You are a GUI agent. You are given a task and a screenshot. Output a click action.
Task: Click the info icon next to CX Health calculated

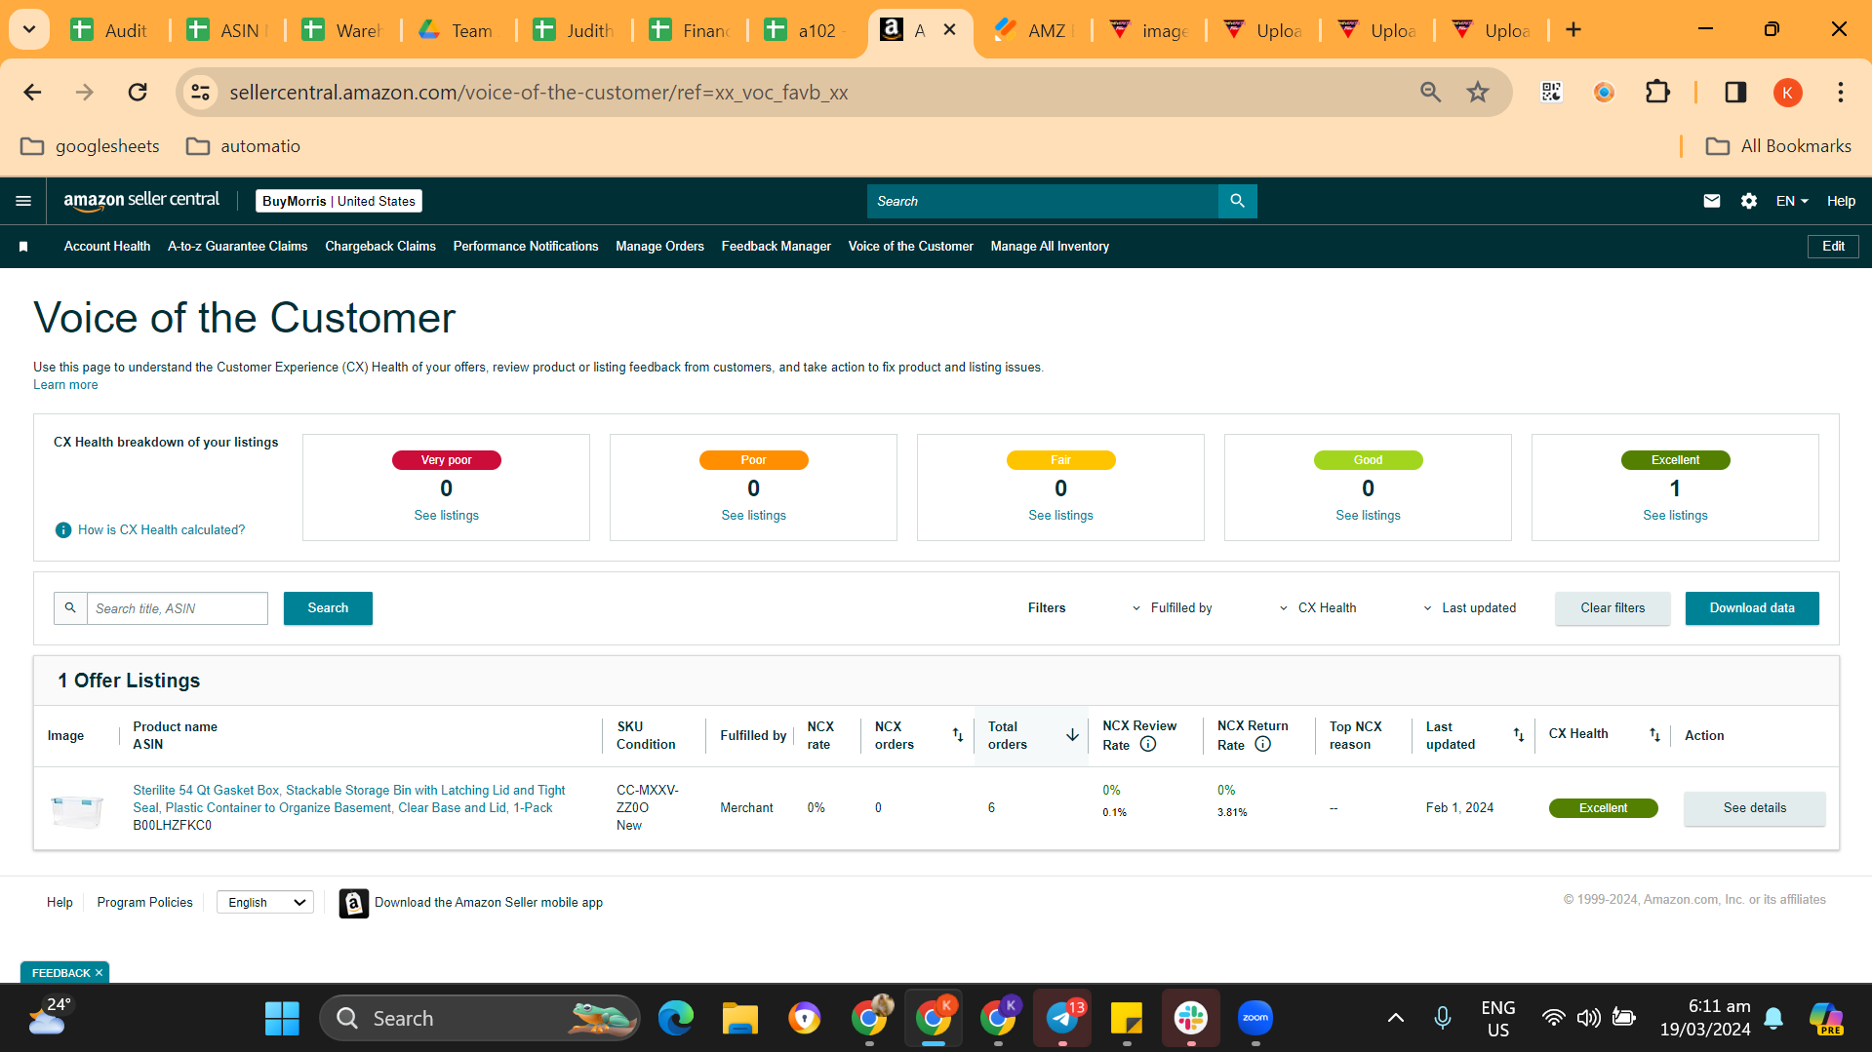coord(63,529)
